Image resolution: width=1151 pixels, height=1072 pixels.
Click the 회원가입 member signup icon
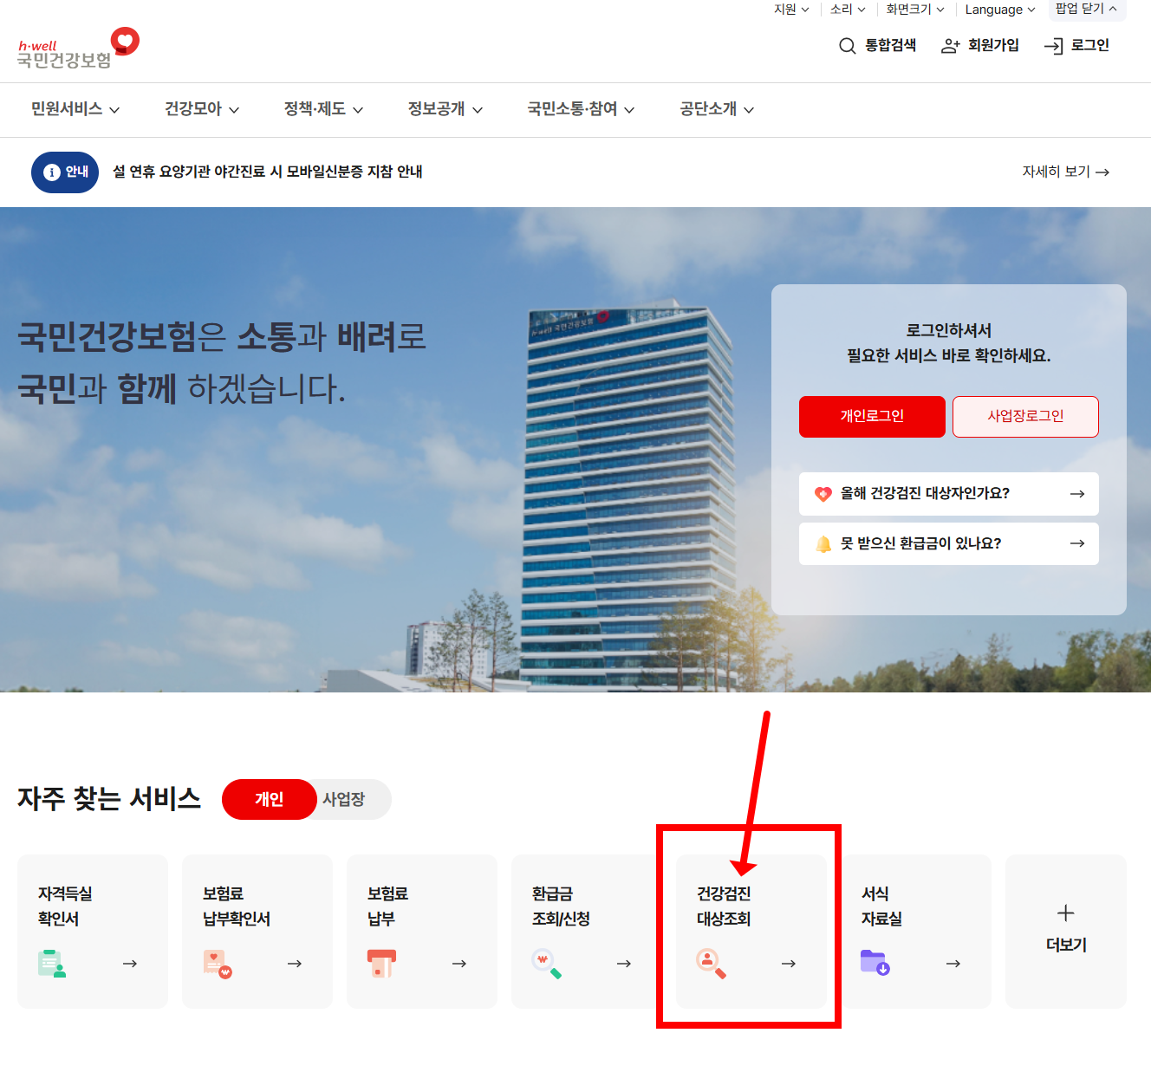(951, 45)
